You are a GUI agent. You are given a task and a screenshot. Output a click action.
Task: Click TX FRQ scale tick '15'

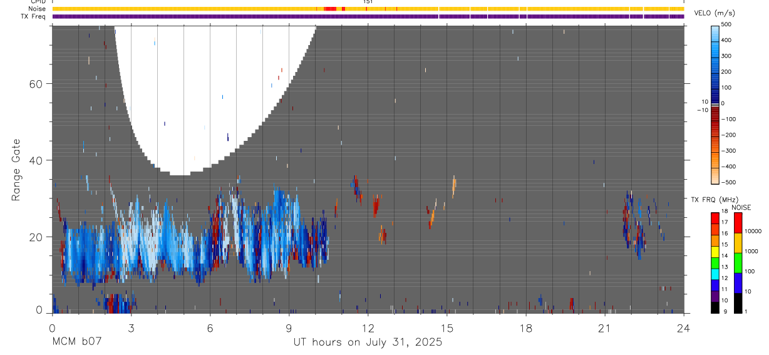(725, 245)
